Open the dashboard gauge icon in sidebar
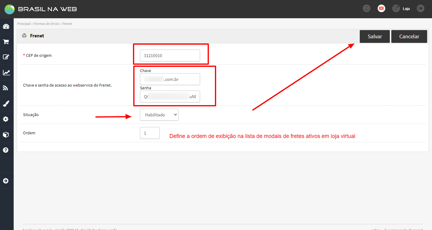Viewport: 432px width, 230px height. pos(6,26)
